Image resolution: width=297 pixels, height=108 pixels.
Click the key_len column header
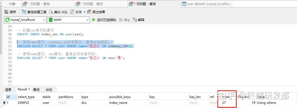pyautogui.click(x=199, y=97)
